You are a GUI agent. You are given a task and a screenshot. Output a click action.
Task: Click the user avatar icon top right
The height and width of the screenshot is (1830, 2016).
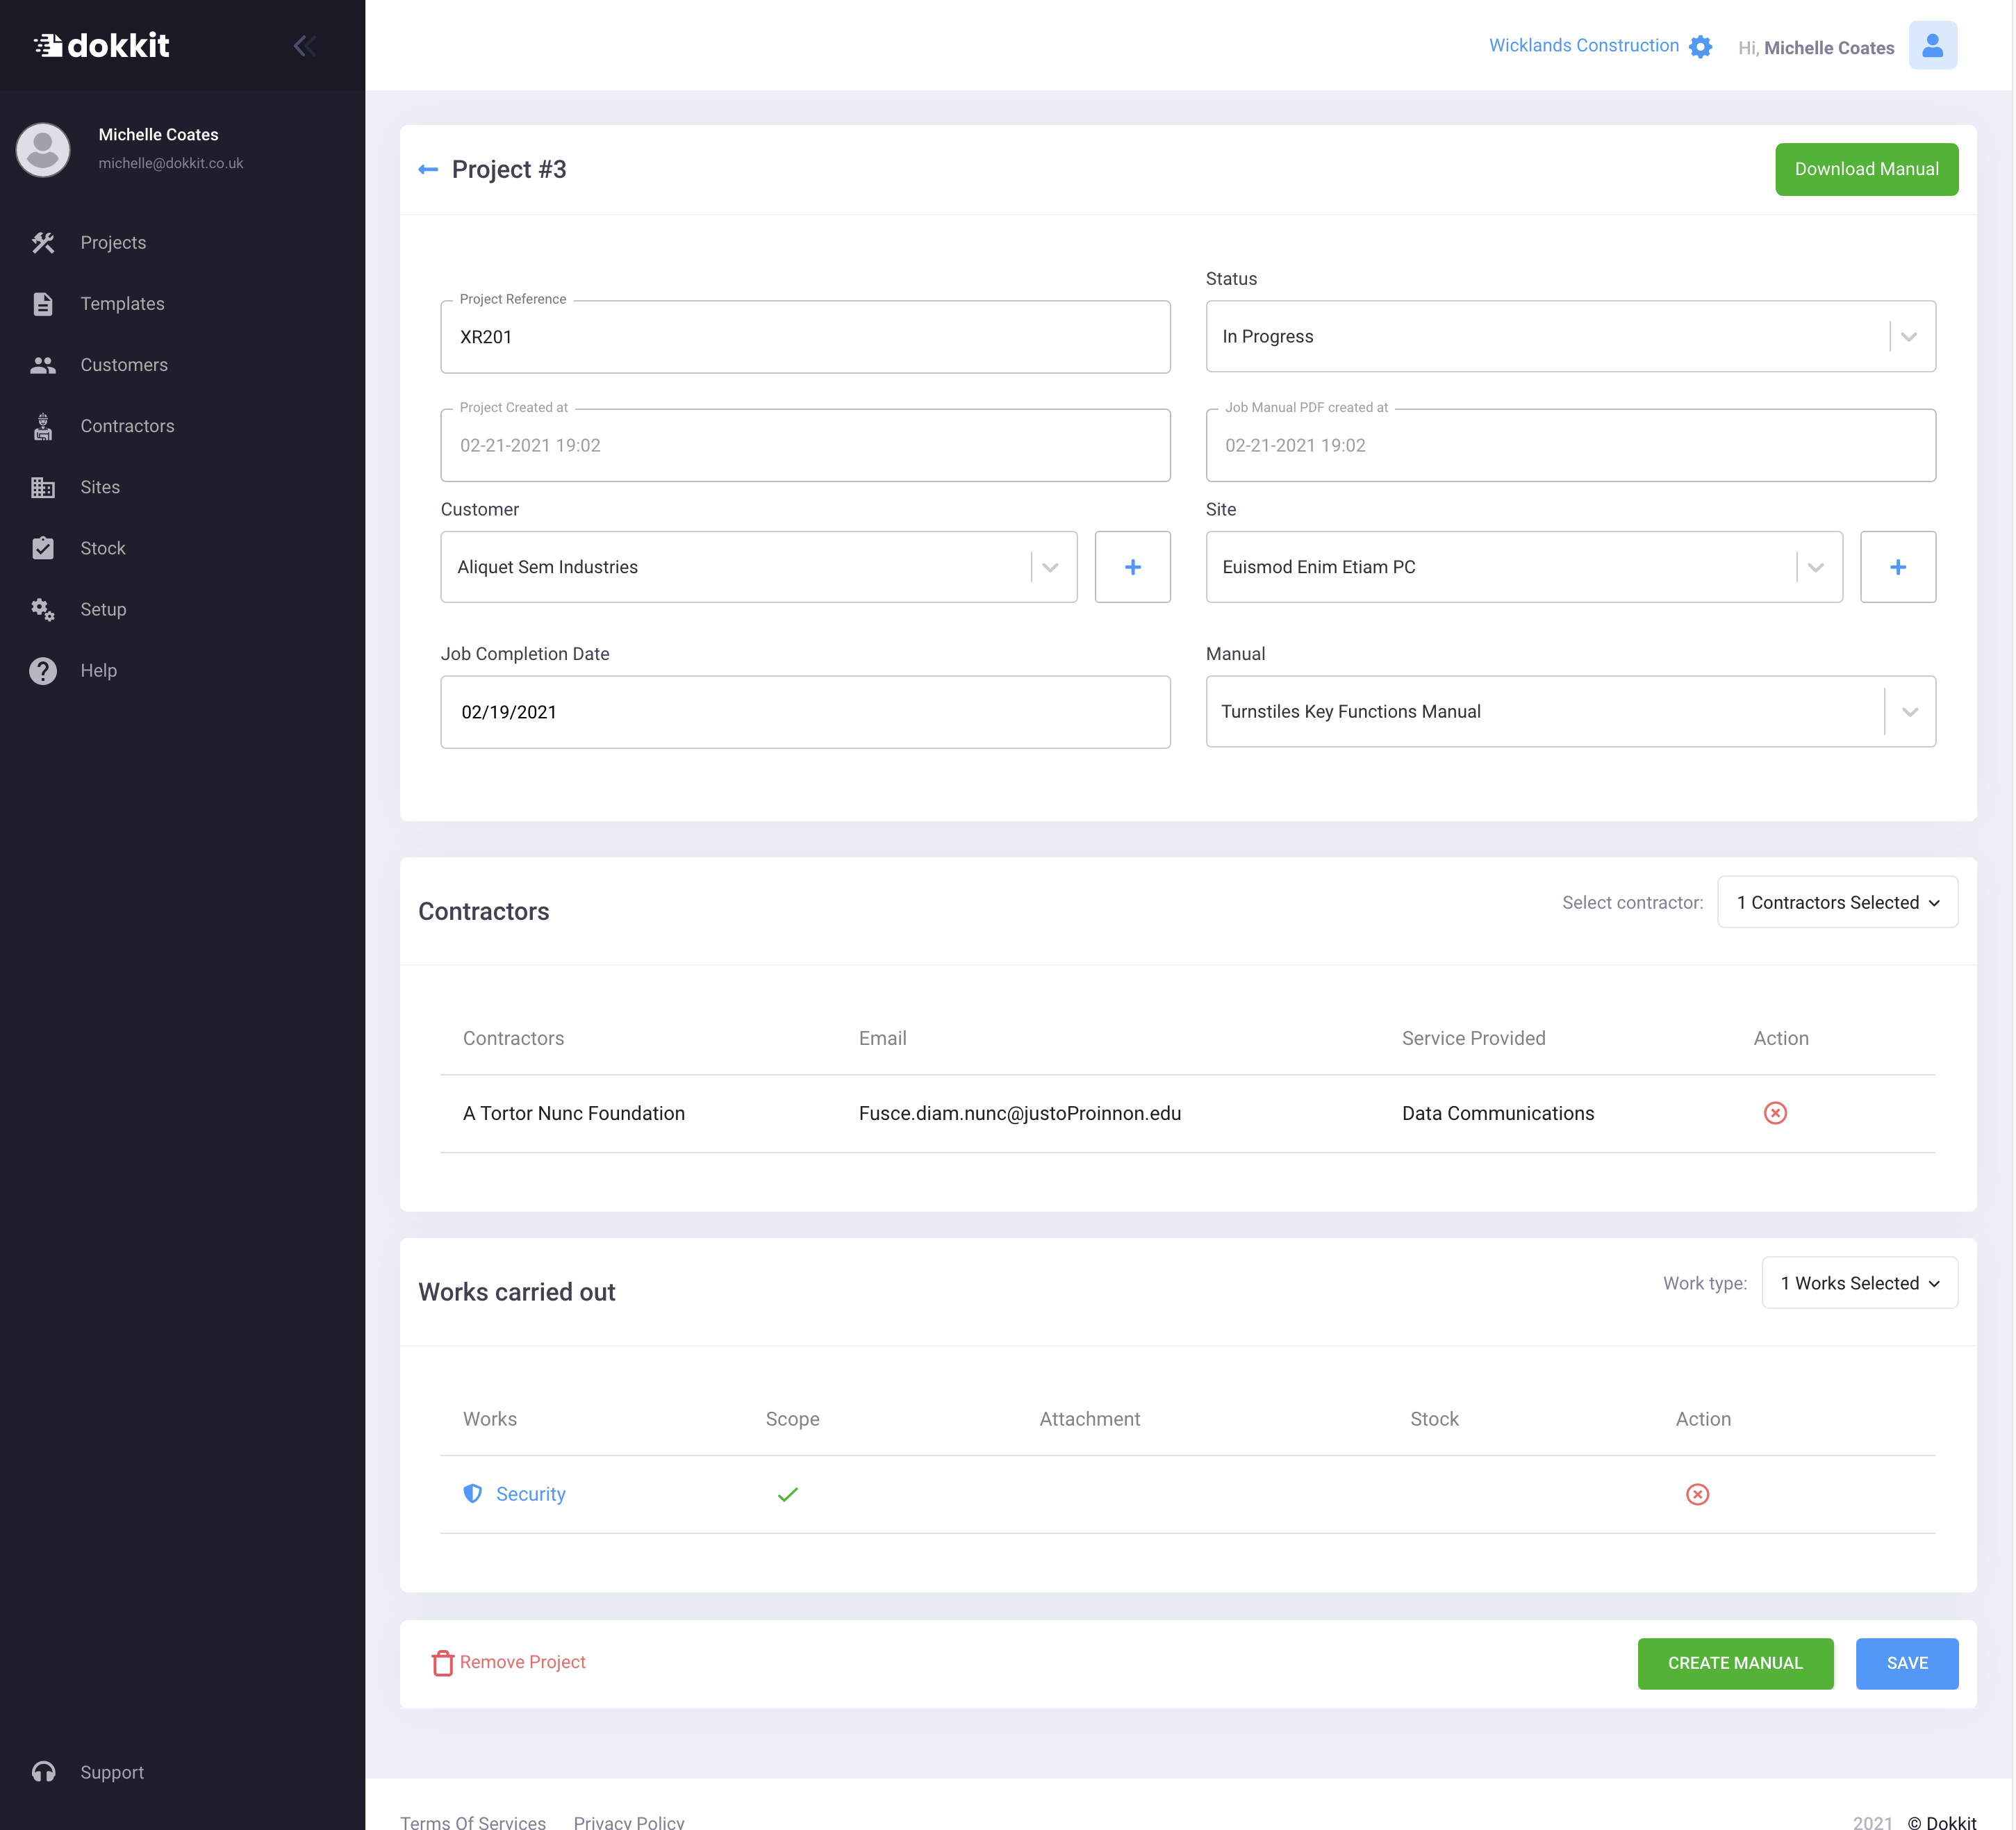[1932, 46]
